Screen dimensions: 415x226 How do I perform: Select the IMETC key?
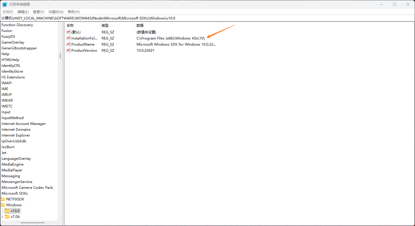(7, 106)
